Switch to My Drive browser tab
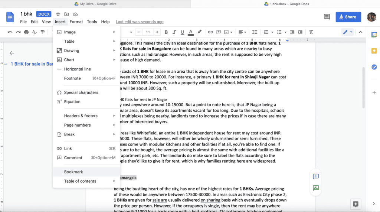 point(95,4)
